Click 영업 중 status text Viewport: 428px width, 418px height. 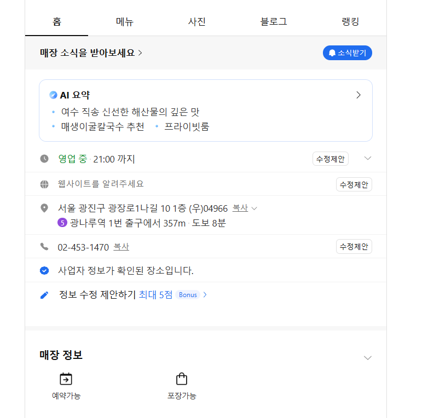click(73, 159)
